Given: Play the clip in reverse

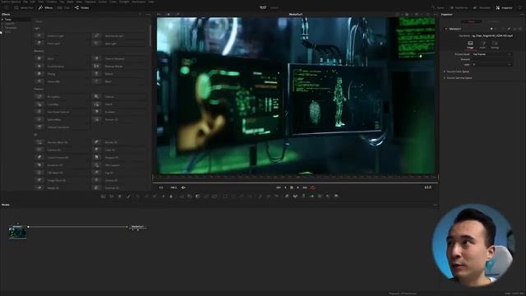Looking at the screenshot, I should point(285,187).
